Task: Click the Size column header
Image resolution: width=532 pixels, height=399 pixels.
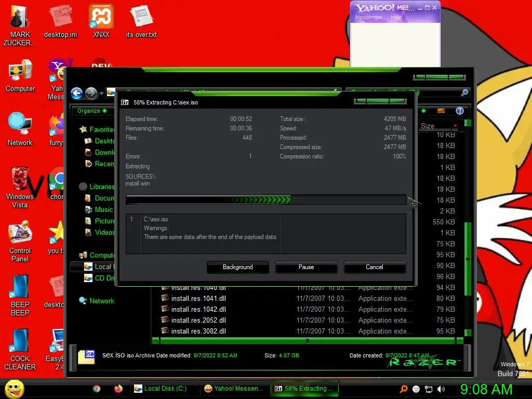Action: pyautogui.click(x=435, y=126)
